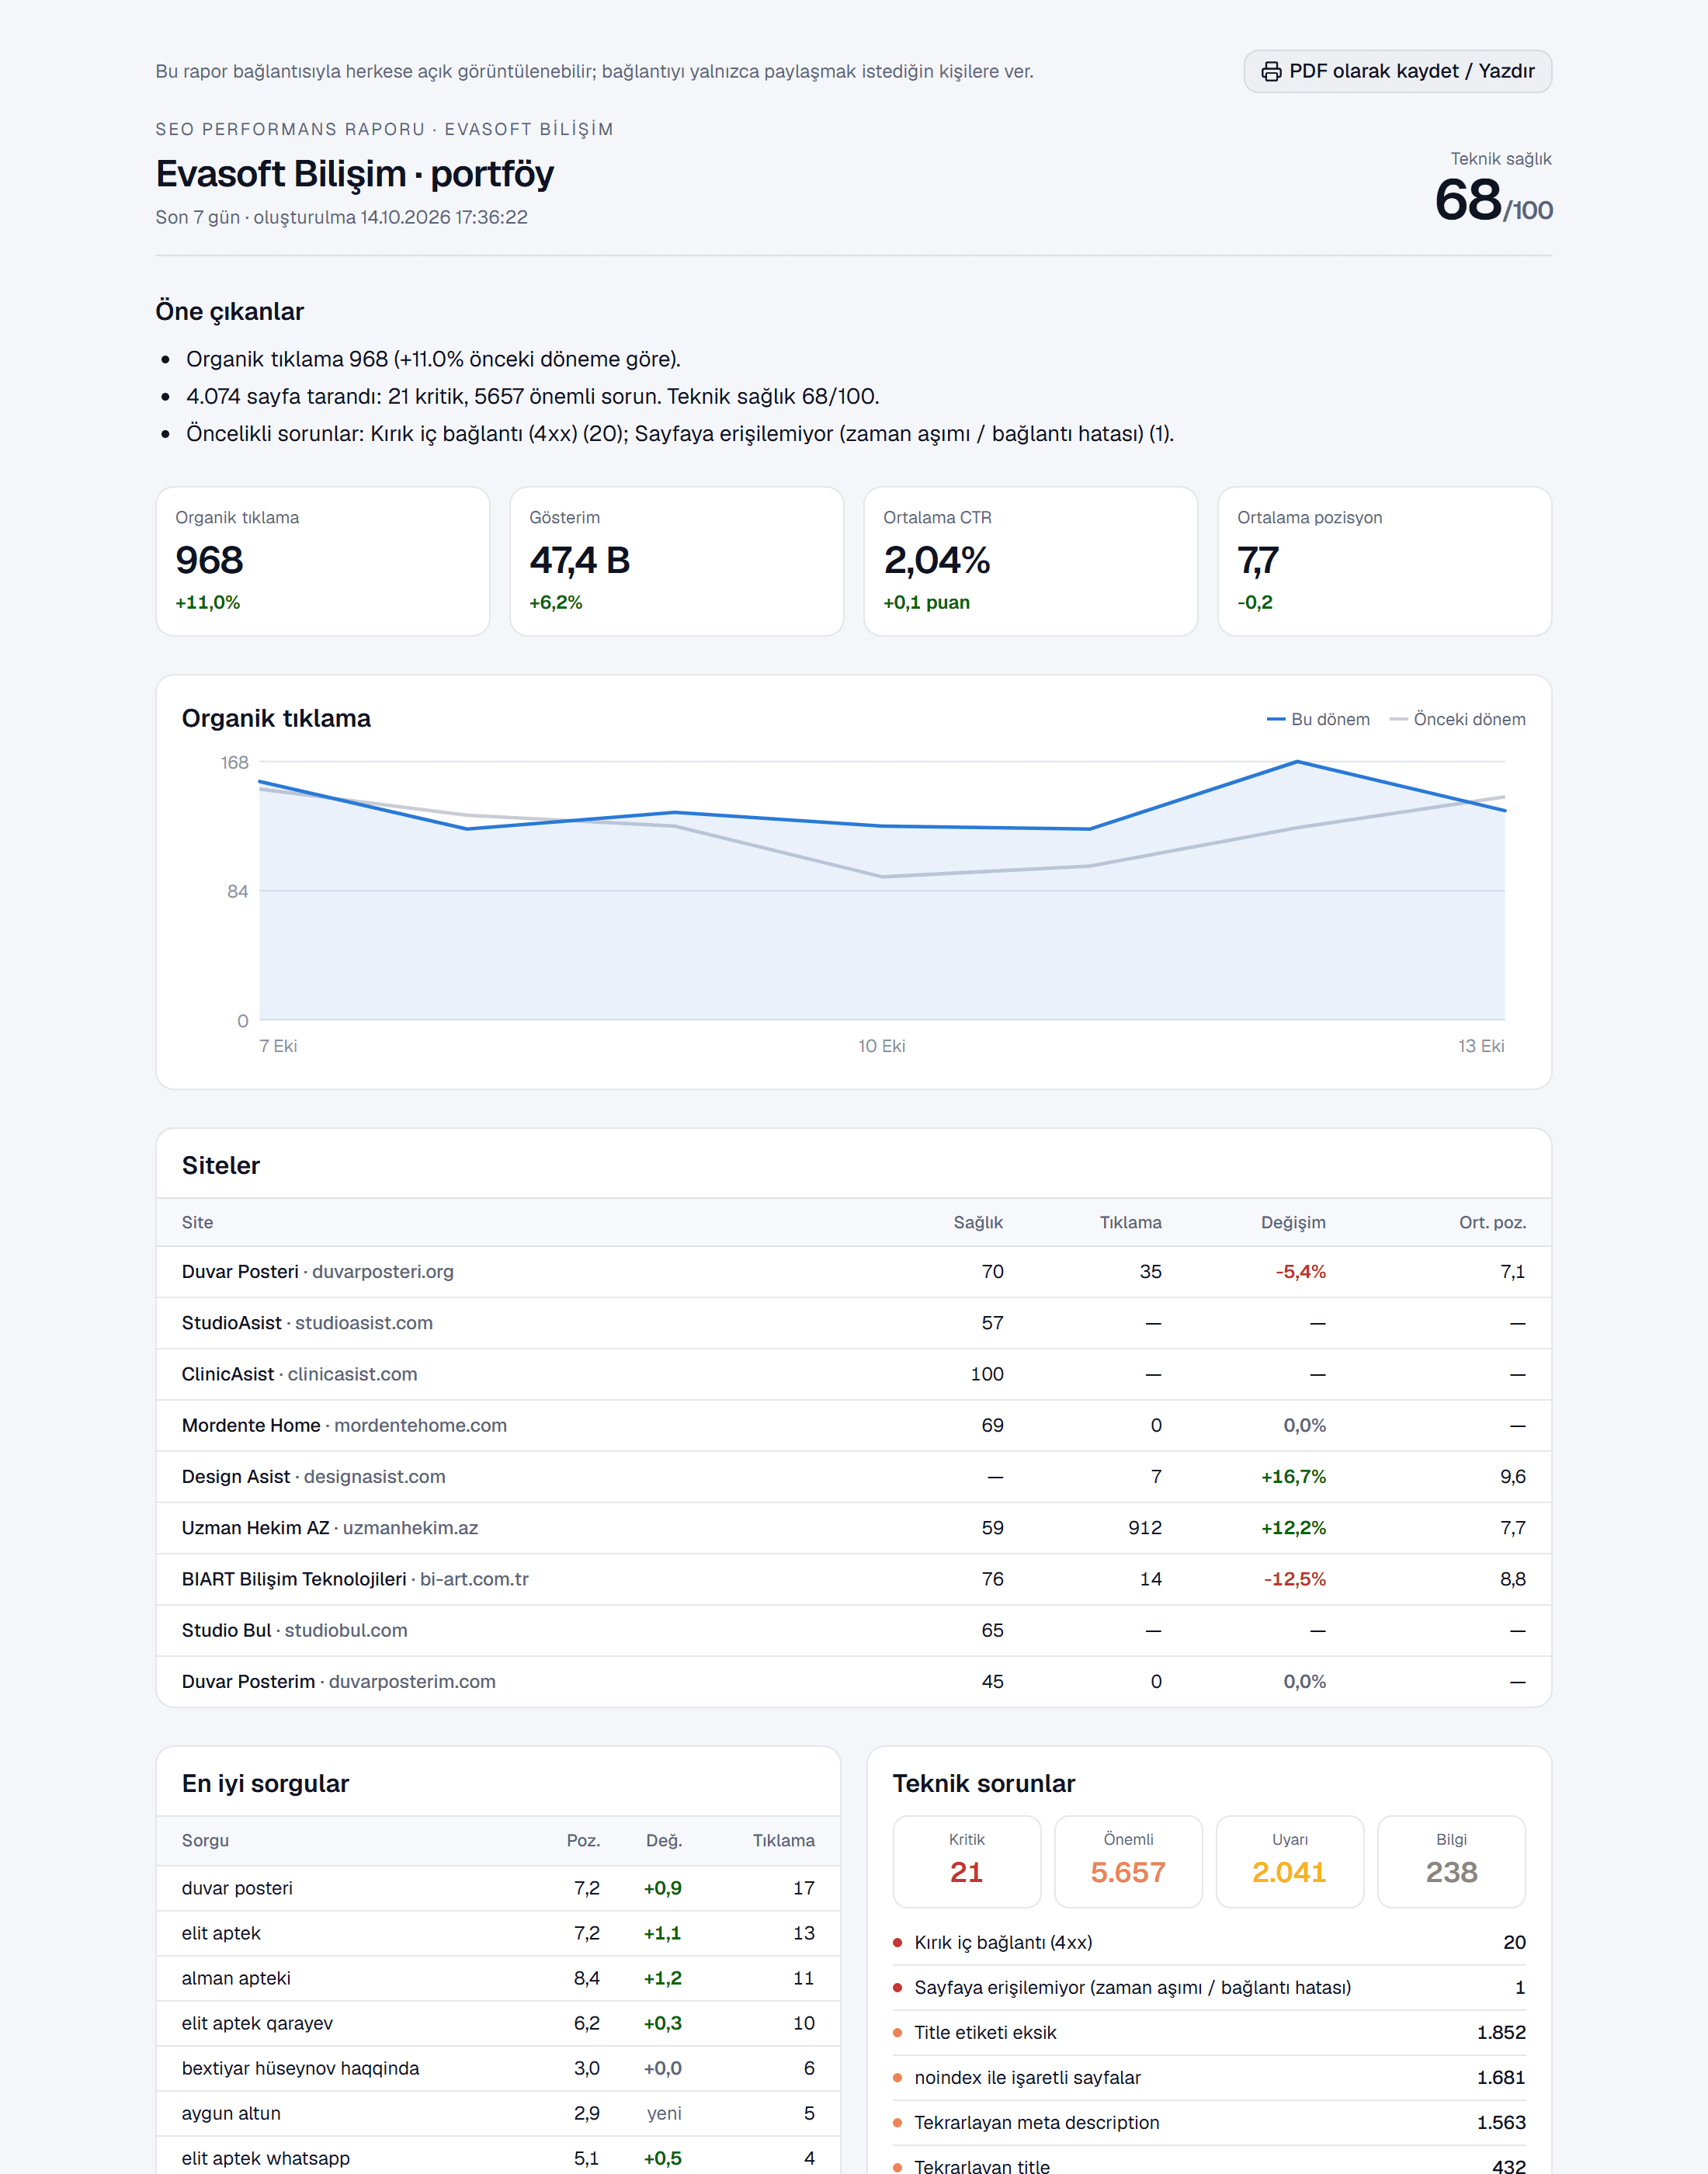Sort sites by 'Değişim' column header

pyautogui.click(x=1292, y=1222)
